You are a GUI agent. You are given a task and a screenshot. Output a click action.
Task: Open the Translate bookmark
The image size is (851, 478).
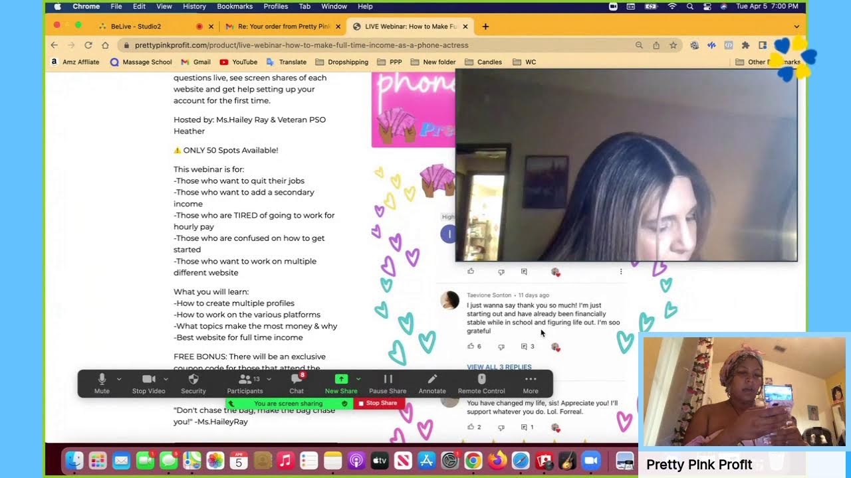[286, 62]
